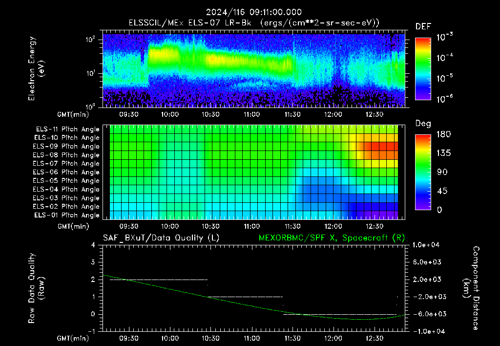This screenshot has height=346, width=500.
Task: Click the 'Component Distance (km)' axis label
Action: (471, 288)
